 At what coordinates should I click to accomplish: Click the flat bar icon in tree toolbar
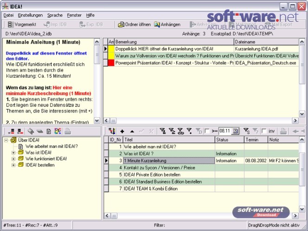(40, 132)
